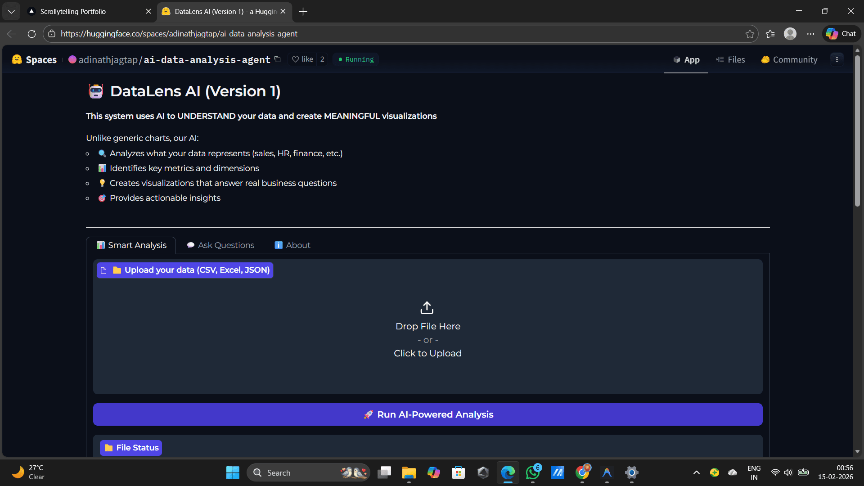Switch to the App tab
The width and height of the screenshot is (864, 486).
click(x=686, y=60)
